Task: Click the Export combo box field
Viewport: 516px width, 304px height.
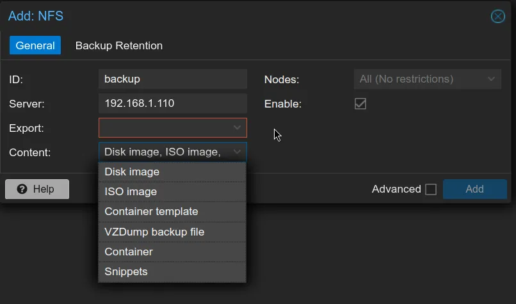Action: (165, 128)
